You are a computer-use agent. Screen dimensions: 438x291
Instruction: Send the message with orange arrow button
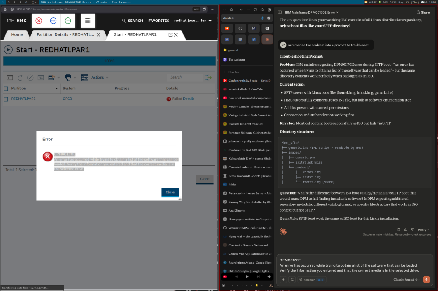pyautogui.click(x=426, y=279)
